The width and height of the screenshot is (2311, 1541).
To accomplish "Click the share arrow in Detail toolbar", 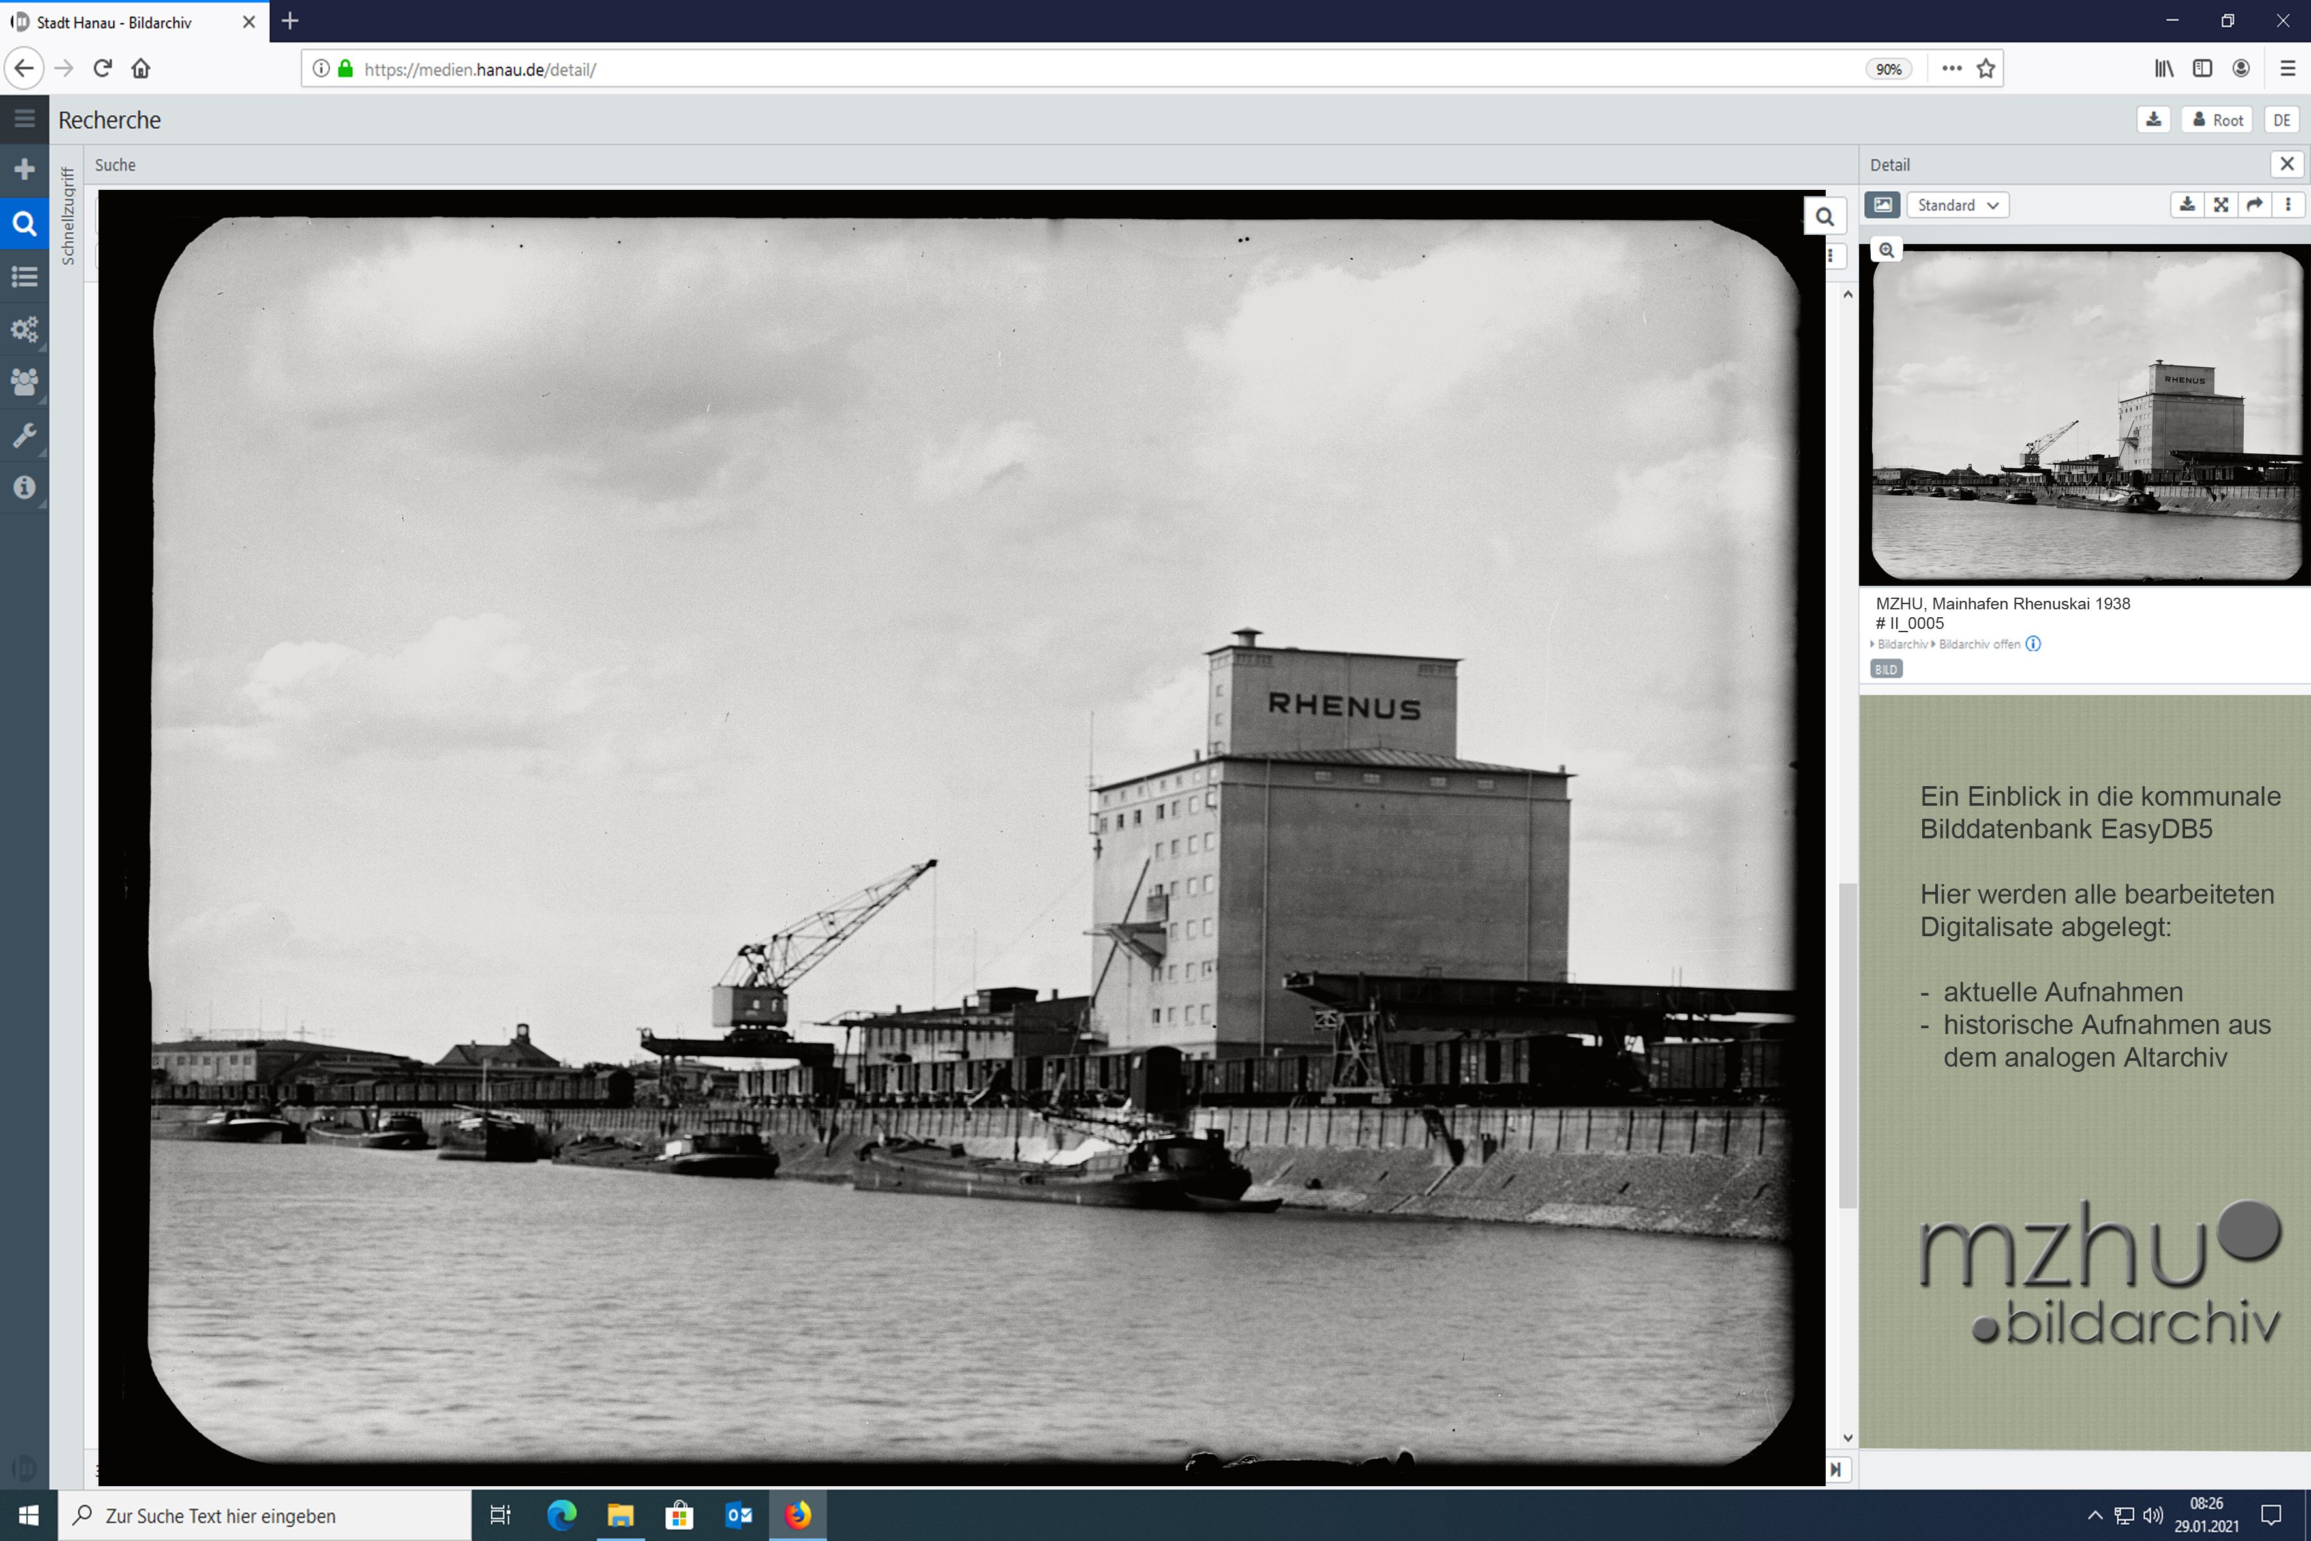I will tap(2254, 204).
